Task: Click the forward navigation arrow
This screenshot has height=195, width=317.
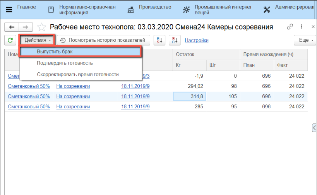Action: pos(26,27)
